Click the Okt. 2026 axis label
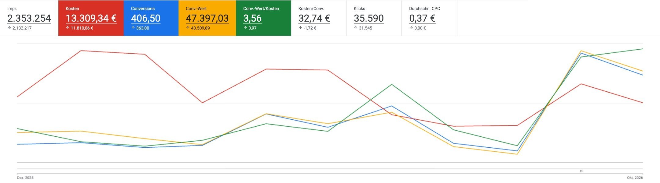Screen dimensions: 660x183 click(635, 178)
